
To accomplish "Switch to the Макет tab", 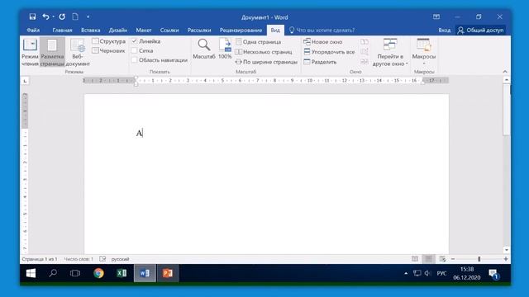I will click(x=144, y=30).
